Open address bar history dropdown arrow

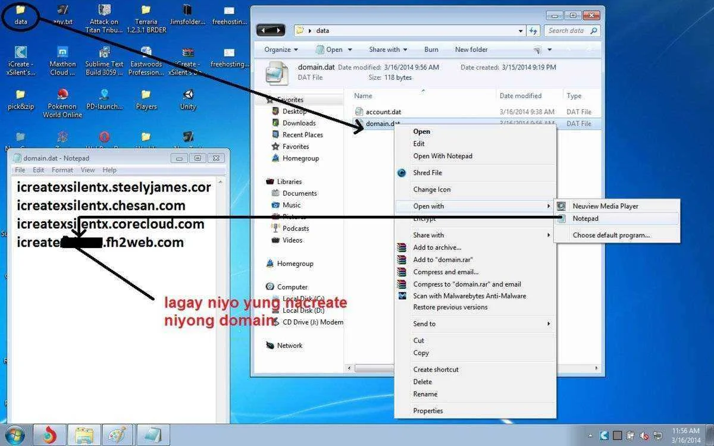coord(521,30)
